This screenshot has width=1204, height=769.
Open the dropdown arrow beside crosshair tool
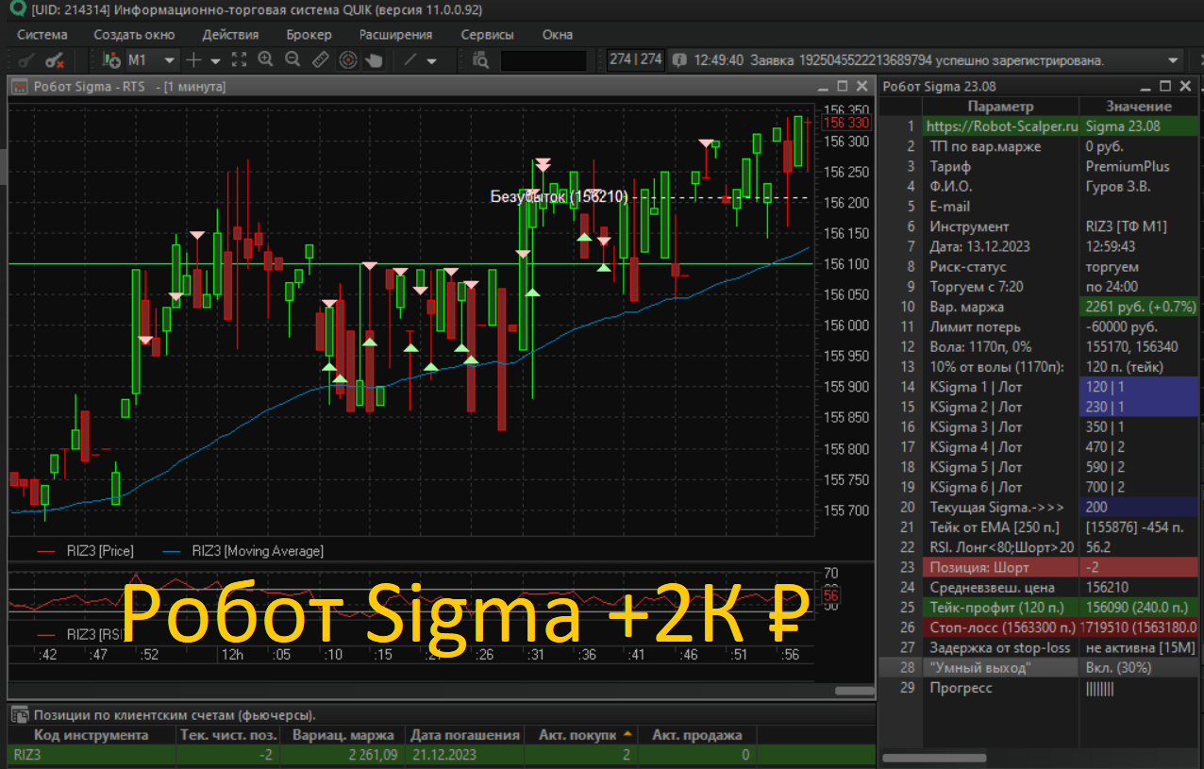click(x=215, y=60)
